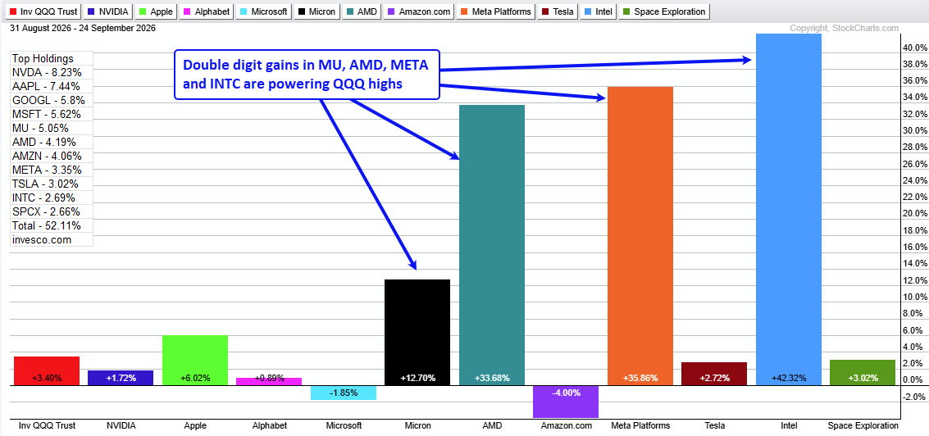Click the +3.02% label on Space Exploration bar
This screenshot has width=929, height=436.
point(862,378)
